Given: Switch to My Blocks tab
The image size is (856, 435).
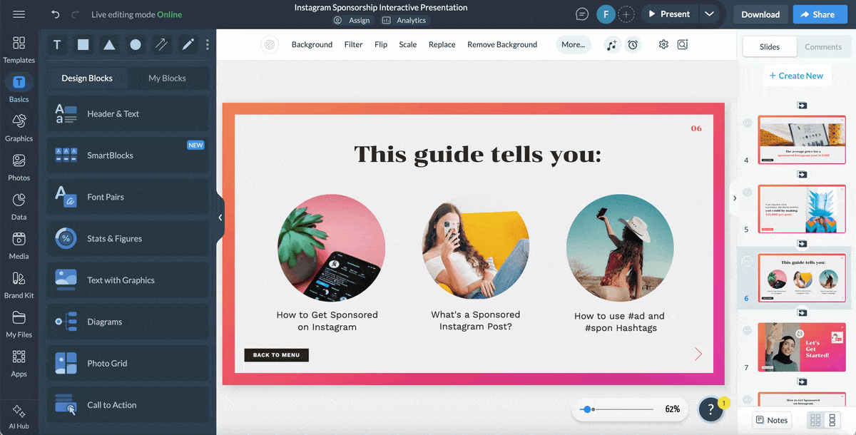Looking at the screenshot, I should [167, 78].
